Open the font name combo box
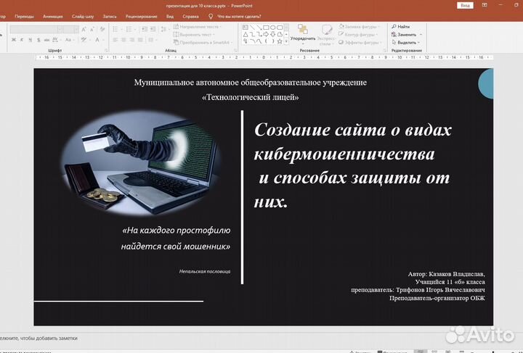The image size is (523, 353). coord(36,29)
